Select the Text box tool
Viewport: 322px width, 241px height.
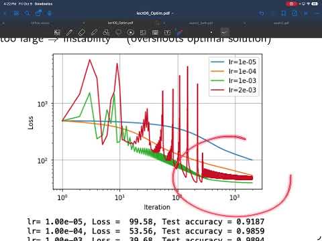tap(167, 33)
